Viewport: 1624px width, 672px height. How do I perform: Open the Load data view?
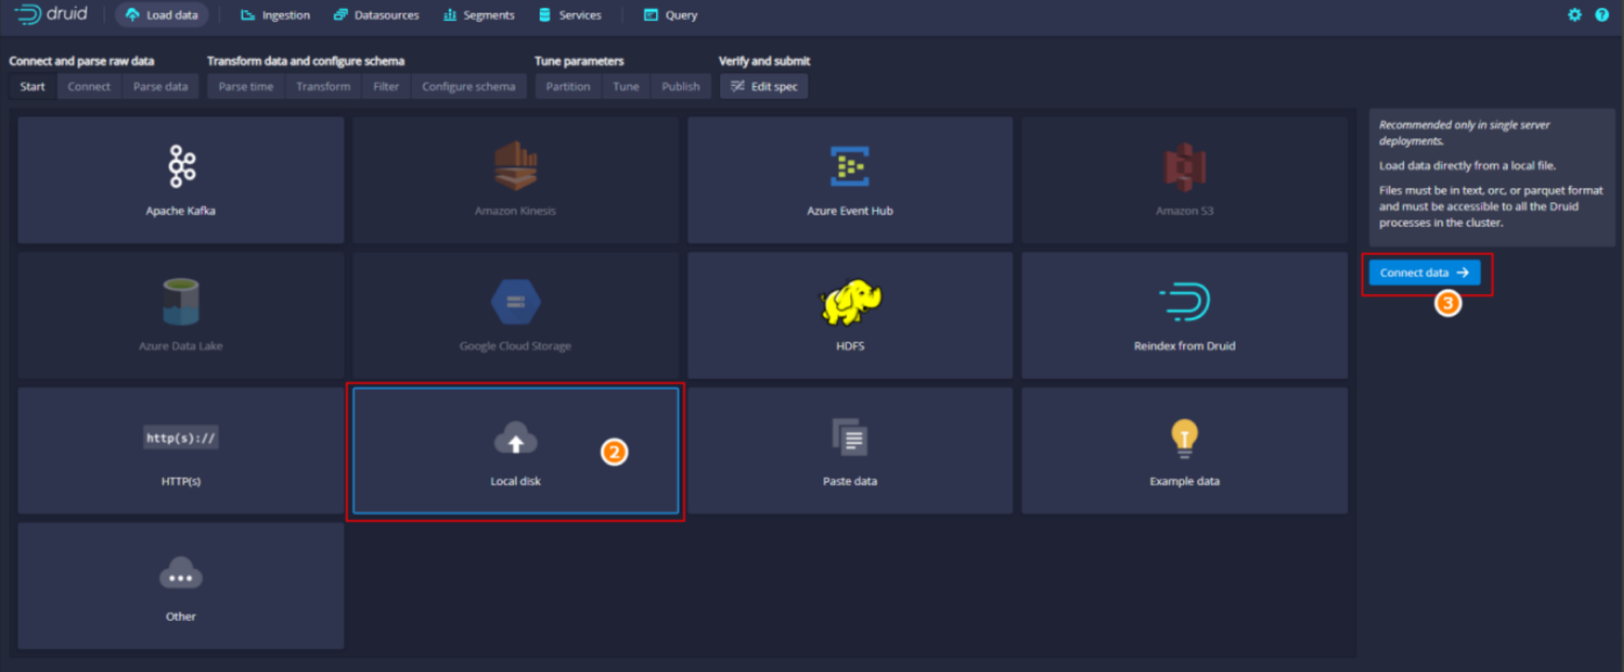(x=162, y=15)
